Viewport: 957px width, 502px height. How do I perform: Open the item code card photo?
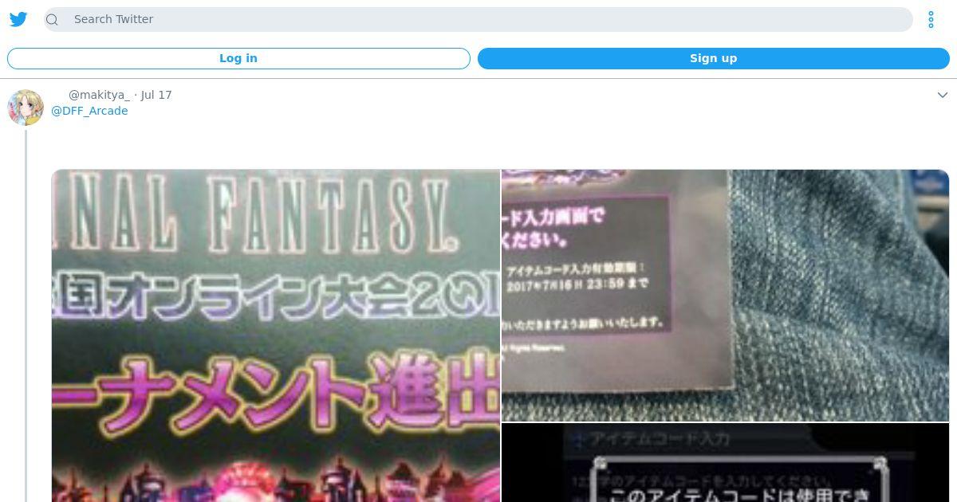click(725, 295)
